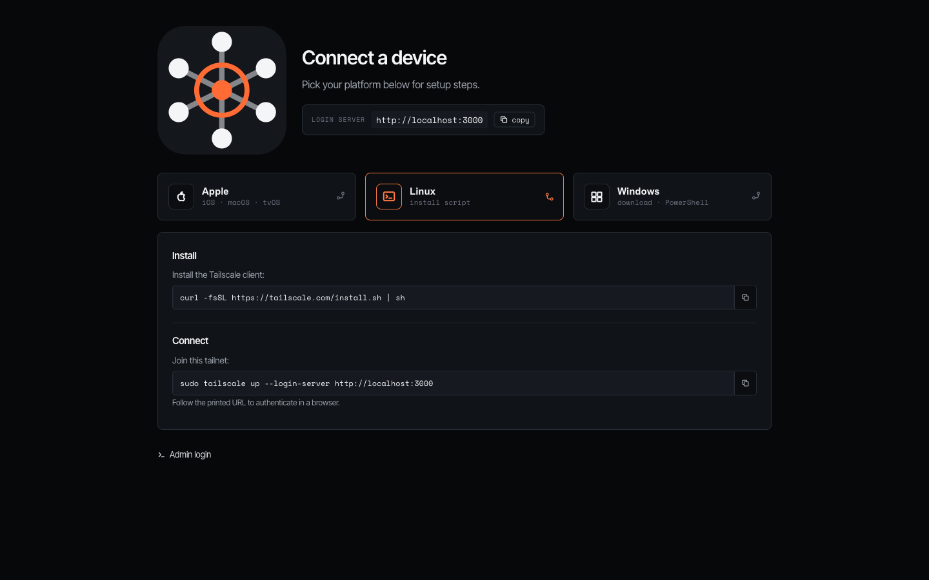Viewport: 929px width, 580px height.
Task: Click the curl install command text
Action: tap(292, 298)
